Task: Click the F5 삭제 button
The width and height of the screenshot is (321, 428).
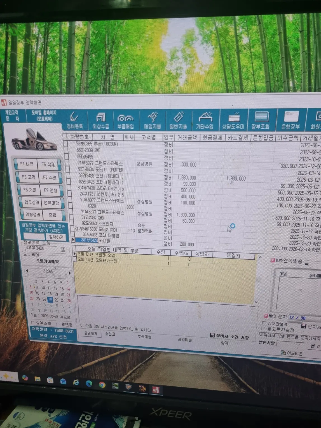Action: pos(48,165)
